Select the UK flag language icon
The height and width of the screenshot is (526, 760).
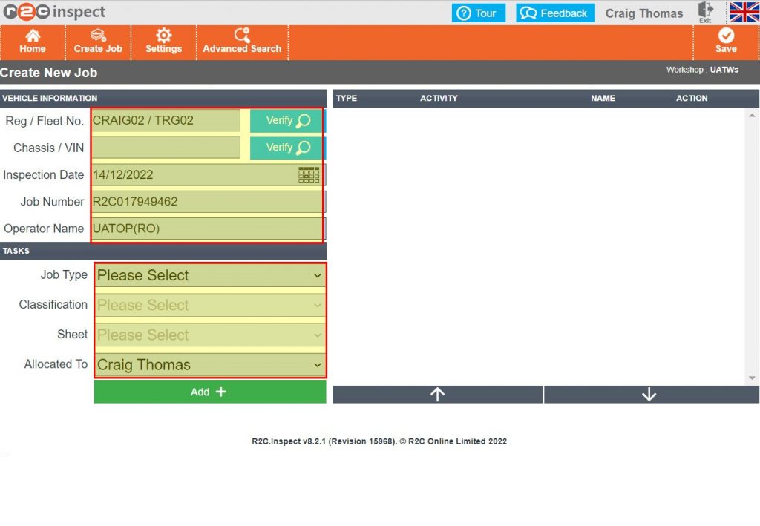point(744,13)
